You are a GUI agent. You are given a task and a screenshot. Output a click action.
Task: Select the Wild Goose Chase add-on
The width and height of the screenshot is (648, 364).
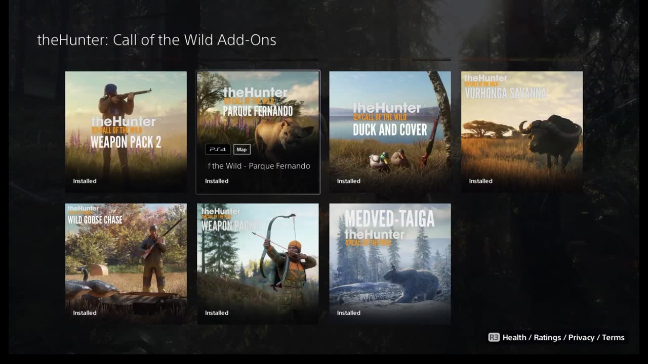[x=126, y=264]
